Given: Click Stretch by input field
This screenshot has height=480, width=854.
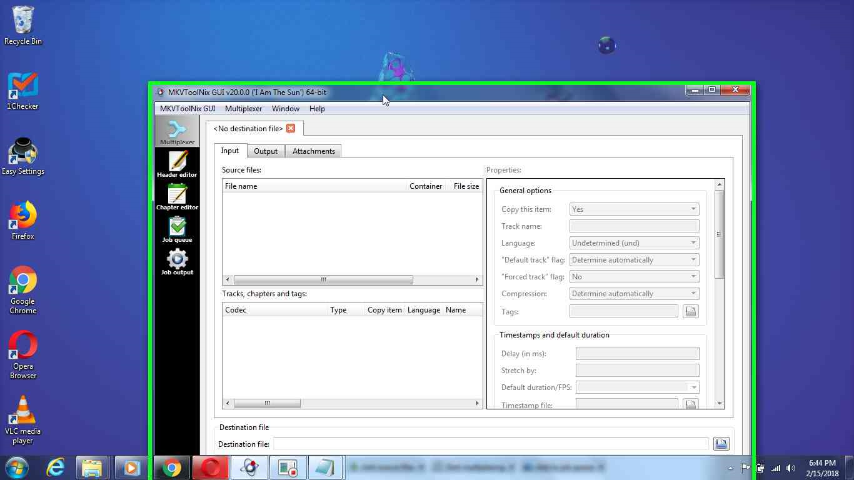Looking at the screenshot, I should (637, 371).
